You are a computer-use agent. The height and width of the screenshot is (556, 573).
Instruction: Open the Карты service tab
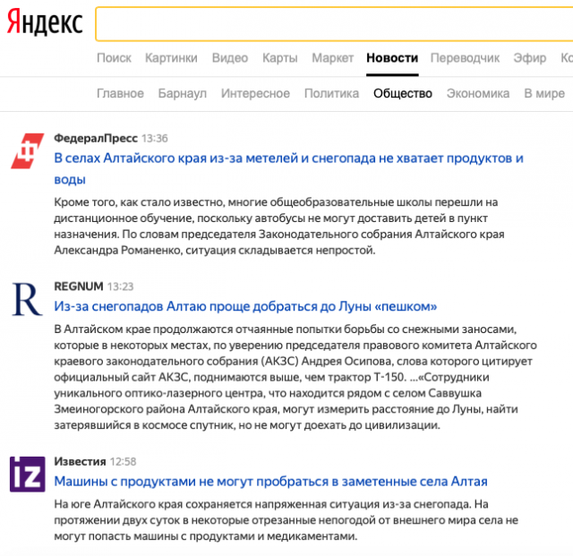pyautogui.click(x=279, y=58)
